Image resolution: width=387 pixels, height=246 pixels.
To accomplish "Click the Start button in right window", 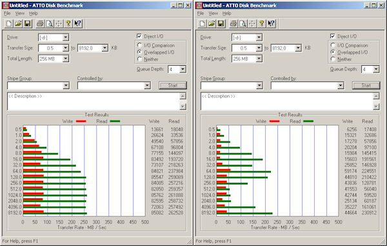I will pos(366,85).
